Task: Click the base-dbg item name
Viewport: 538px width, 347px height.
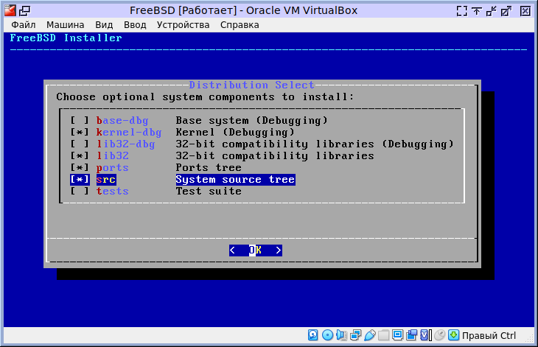Action: [122, 120]
